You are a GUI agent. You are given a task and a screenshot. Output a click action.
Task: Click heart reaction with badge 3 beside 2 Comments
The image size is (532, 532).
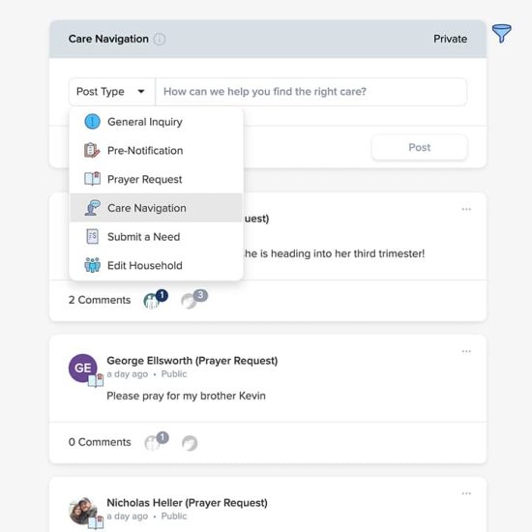194,299
